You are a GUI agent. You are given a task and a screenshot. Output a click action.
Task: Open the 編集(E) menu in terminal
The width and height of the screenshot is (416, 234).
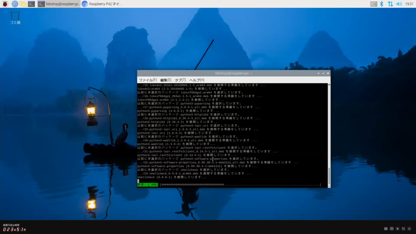165,80
